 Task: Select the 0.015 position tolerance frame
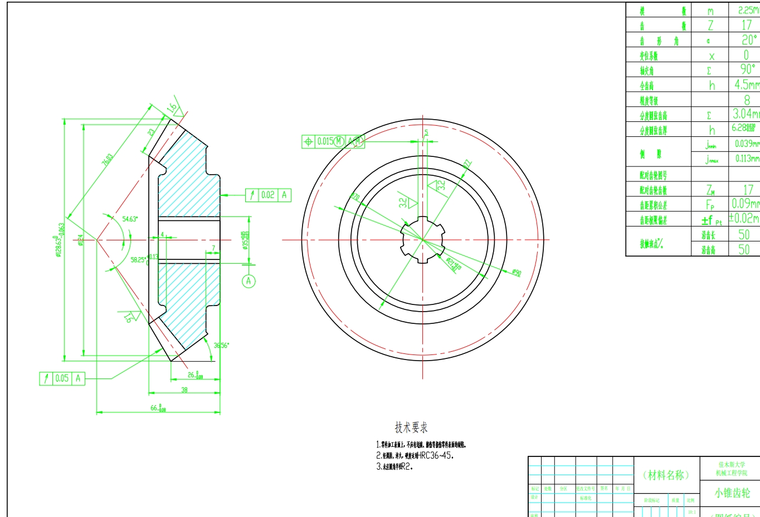[333, 141]
